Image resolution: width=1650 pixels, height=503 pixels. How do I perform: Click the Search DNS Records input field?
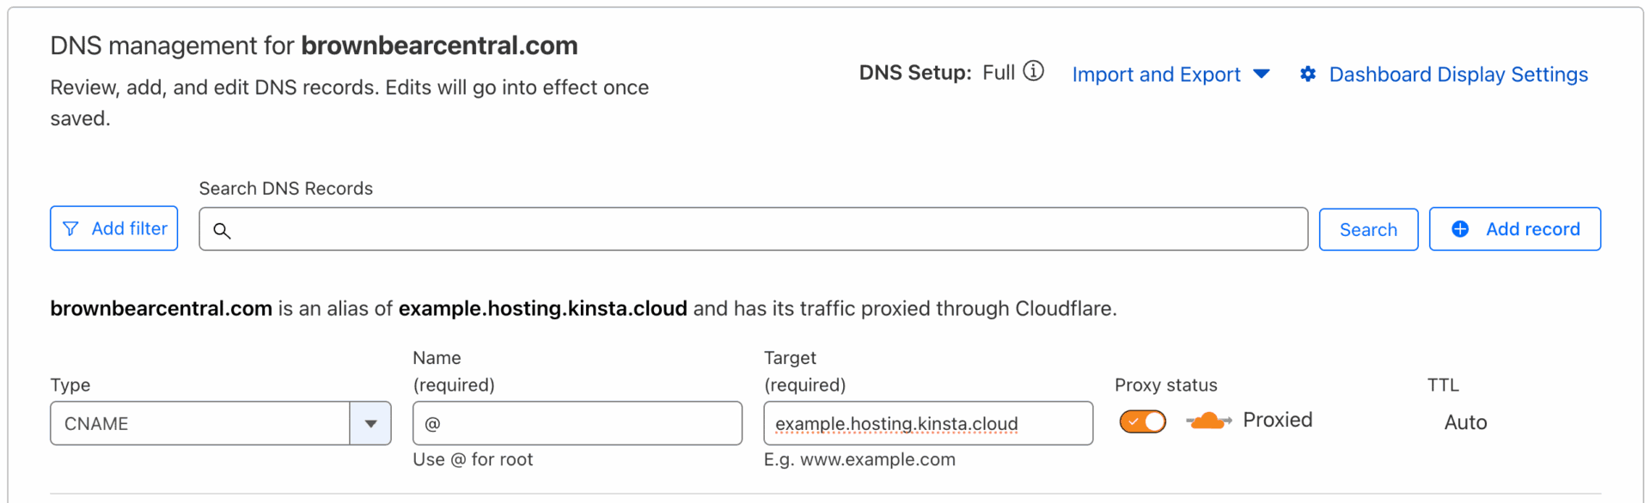pos(753,228)
